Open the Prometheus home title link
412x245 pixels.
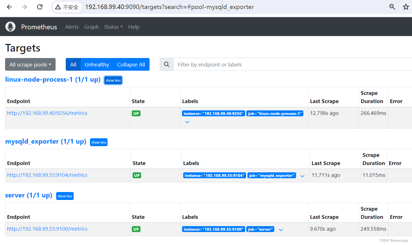tap(39, 27)
